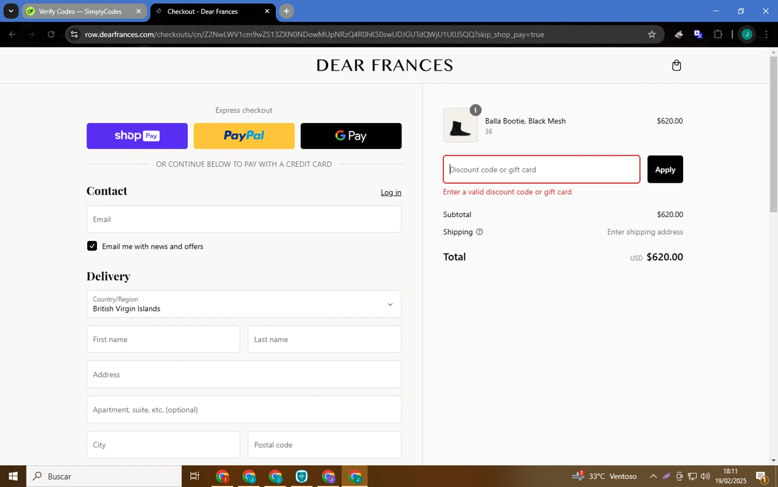Image resolution: width=778 pixels, height=487 pixels.
Task: Pay with PayPal express checkout
Action: pos(244,136)
